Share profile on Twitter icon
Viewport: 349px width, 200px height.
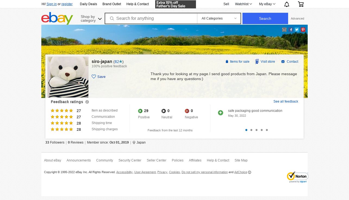[x=297, y=30]
